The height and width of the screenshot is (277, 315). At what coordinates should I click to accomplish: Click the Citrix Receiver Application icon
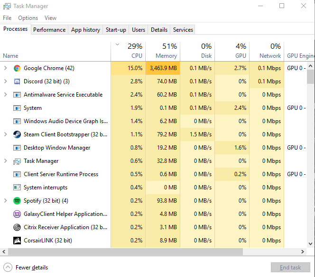(17, 227)
